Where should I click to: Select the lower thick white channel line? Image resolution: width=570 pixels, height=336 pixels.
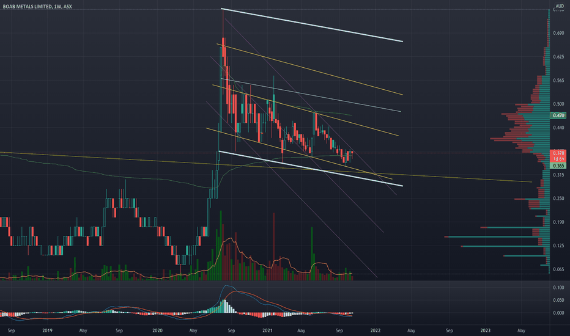click(x=311, y=169)
